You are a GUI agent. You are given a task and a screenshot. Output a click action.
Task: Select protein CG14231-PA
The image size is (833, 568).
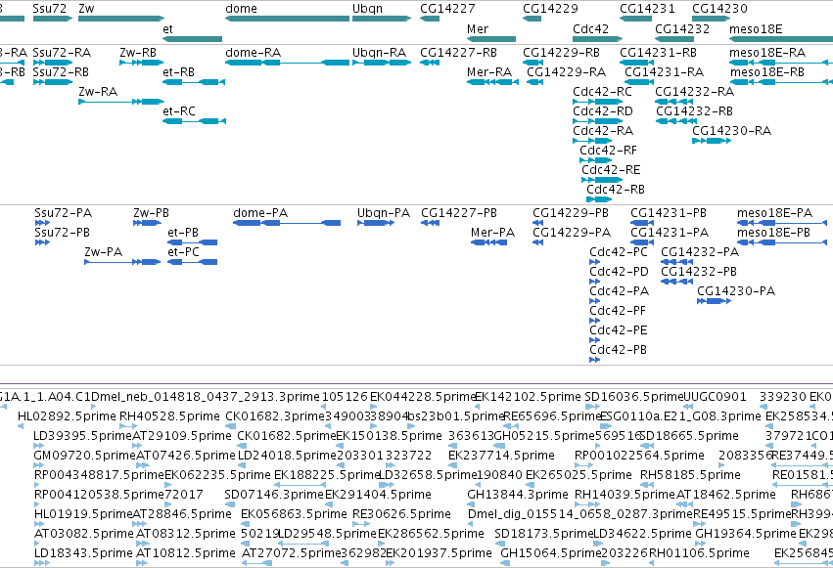tap(642, 242)
